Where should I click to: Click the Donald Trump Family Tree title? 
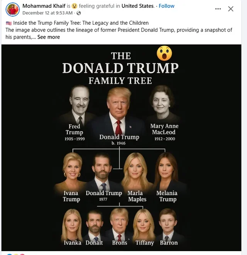pyautogui.click(x=120, y=68)
